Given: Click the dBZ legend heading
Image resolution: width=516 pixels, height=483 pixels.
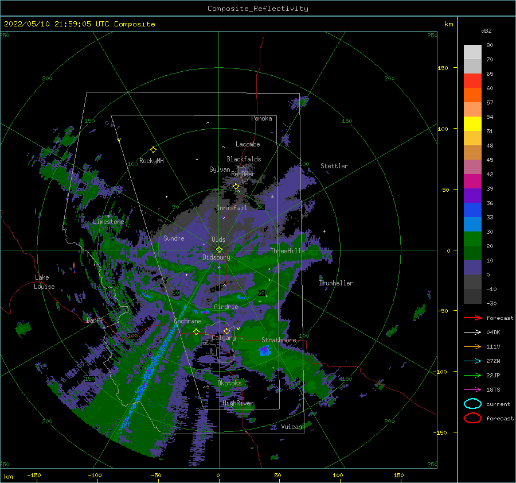Looking at the screenshot, I should (486, 30).
